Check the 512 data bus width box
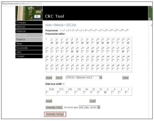This screenshot has width=154, height=121. coord(58,92)
